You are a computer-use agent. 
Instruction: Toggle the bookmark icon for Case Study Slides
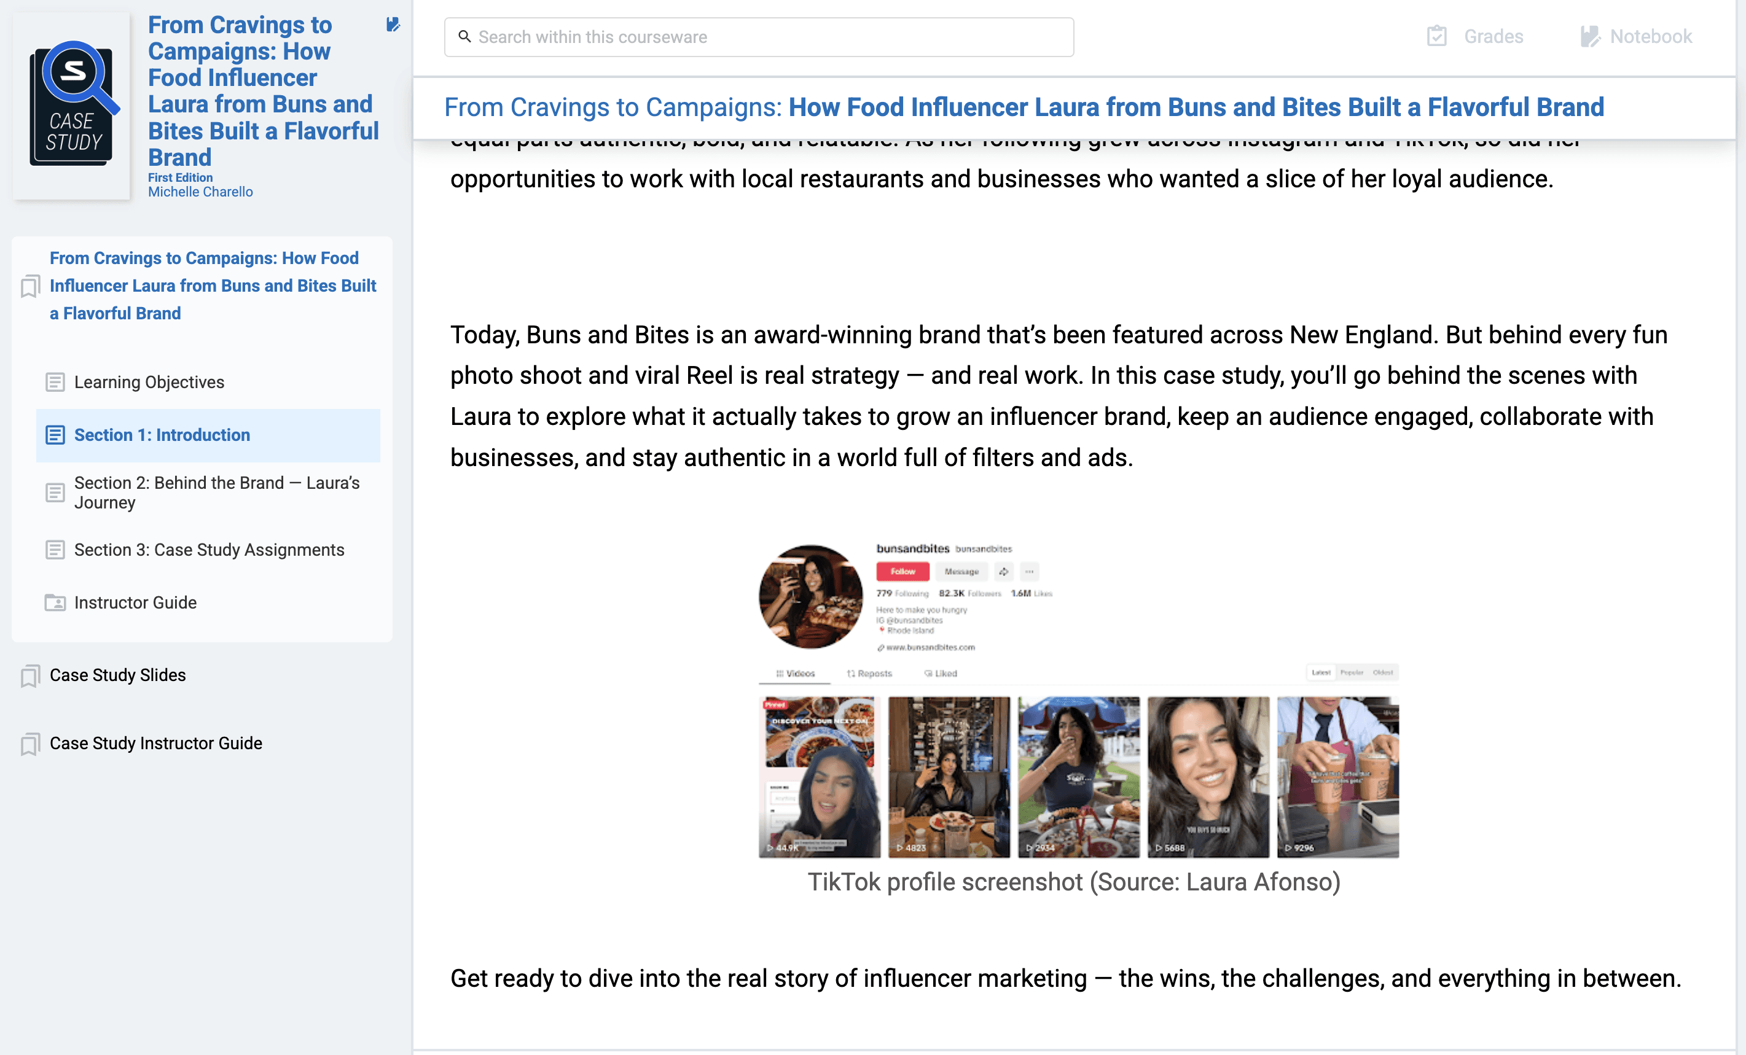click(29, 676)
